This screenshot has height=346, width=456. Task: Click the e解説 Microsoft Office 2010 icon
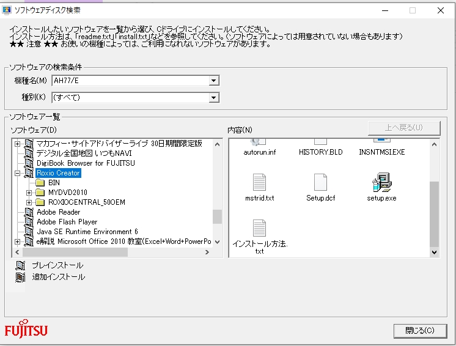point(29,241)
